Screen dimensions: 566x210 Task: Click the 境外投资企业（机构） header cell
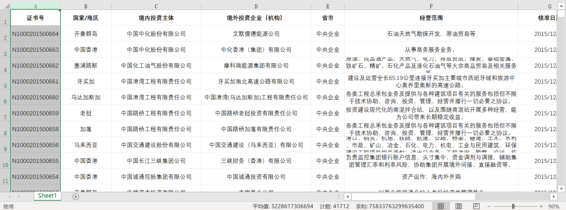pyautogui.click(x=256, y=18)
